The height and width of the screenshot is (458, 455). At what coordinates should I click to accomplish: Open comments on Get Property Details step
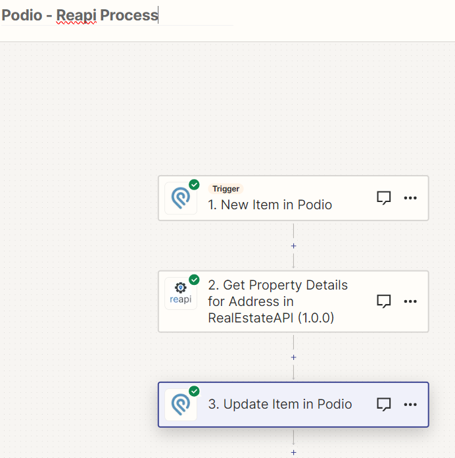(383, 301)
